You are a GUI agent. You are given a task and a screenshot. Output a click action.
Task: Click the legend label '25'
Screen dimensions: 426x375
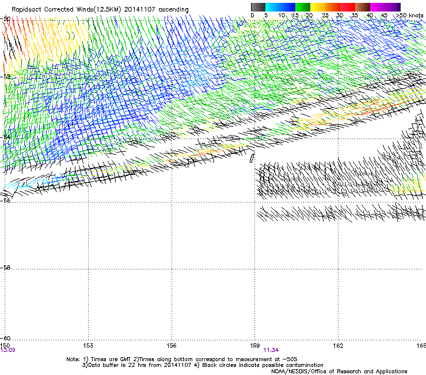325,16
